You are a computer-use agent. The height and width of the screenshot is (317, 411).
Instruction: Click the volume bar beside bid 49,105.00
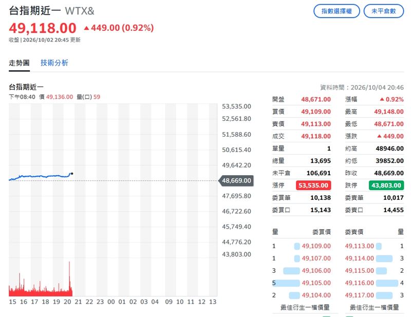pos(286,283)
